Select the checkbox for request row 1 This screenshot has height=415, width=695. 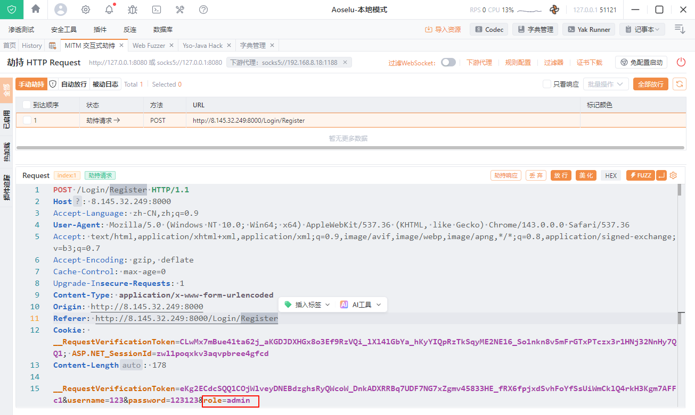click(27, 121)
